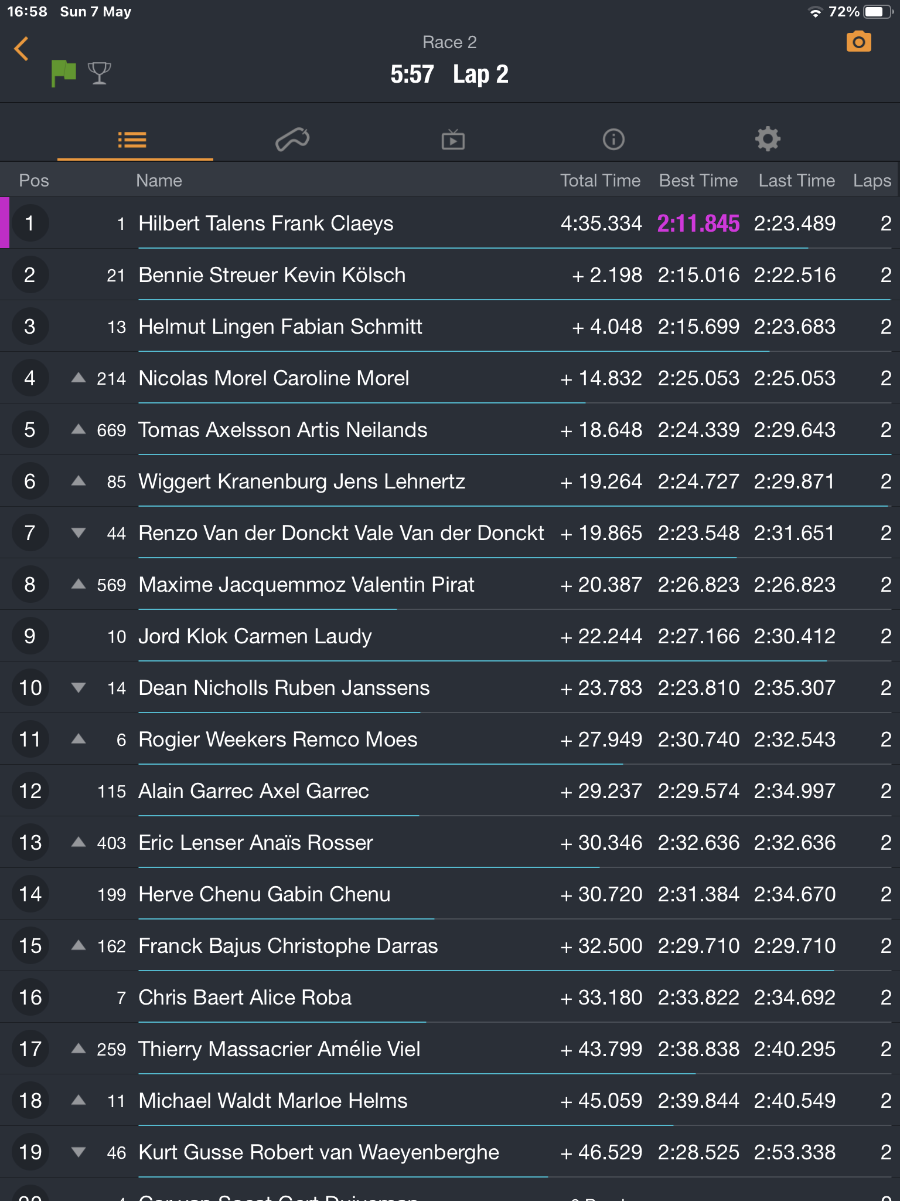Tap the Wi-Fi status icon
The width and height of the screenshot is (900, 1201).
(815, 12)
